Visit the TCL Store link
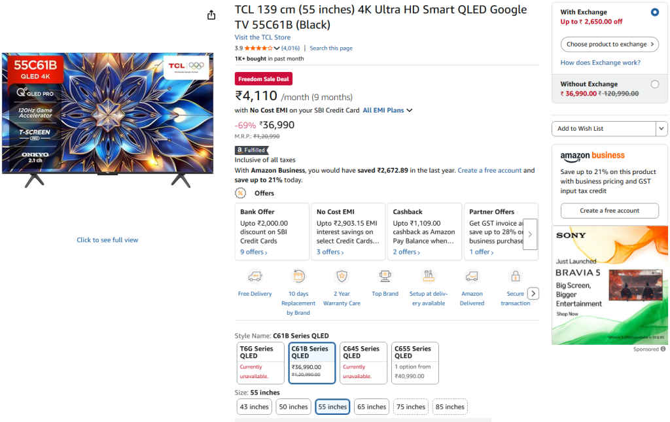Screen dimensions: 670x422 262,37
